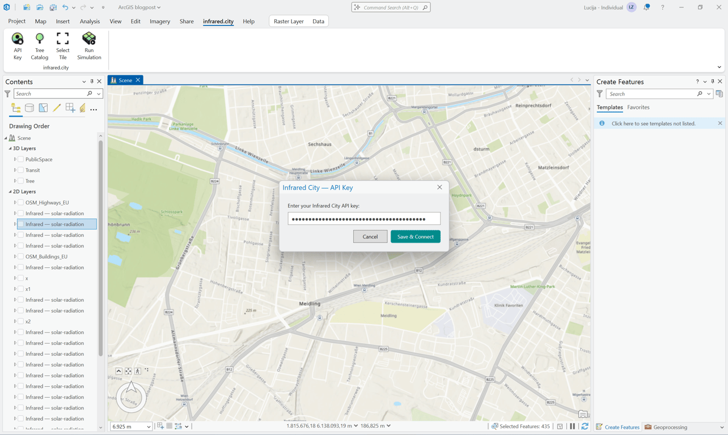
Task: Show Contents list by data source
Action: tap(29, 108)
